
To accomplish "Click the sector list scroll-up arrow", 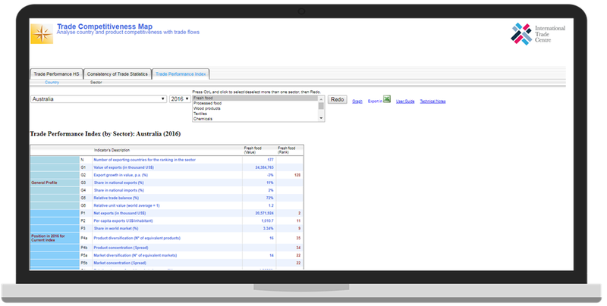I will [321, 99].
